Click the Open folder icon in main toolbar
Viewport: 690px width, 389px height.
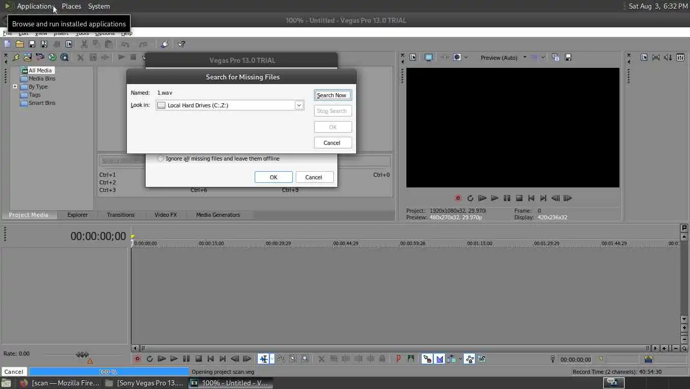coord(20,44)
